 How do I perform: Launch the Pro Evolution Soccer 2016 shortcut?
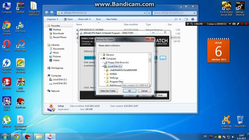click(226, 9)
